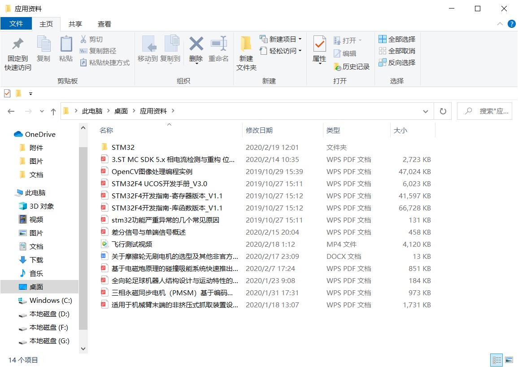Collapse the ribbon with the chevron

[x=500, y=24]
